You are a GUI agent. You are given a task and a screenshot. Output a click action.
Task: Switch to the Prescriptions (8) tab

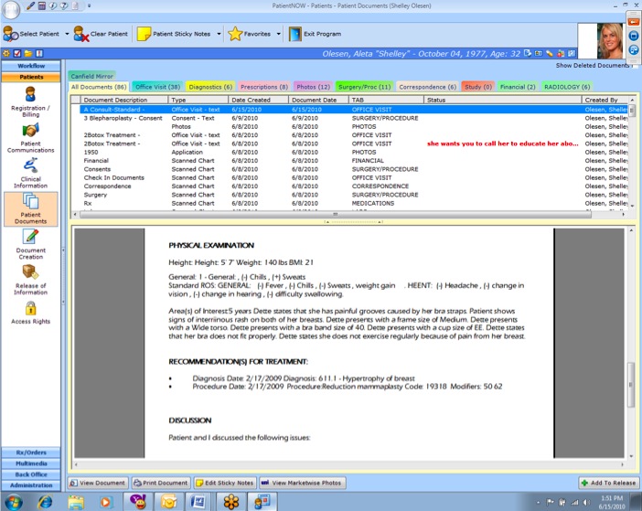tap(264, 87)
